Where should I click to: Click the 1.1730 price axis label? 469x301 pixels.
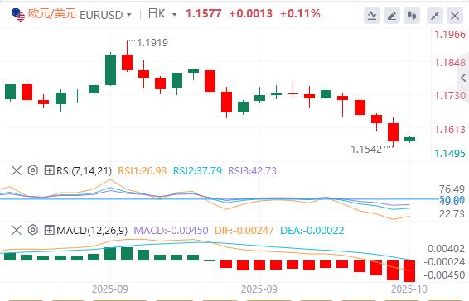pyautogui.click(x=450, y=96)
